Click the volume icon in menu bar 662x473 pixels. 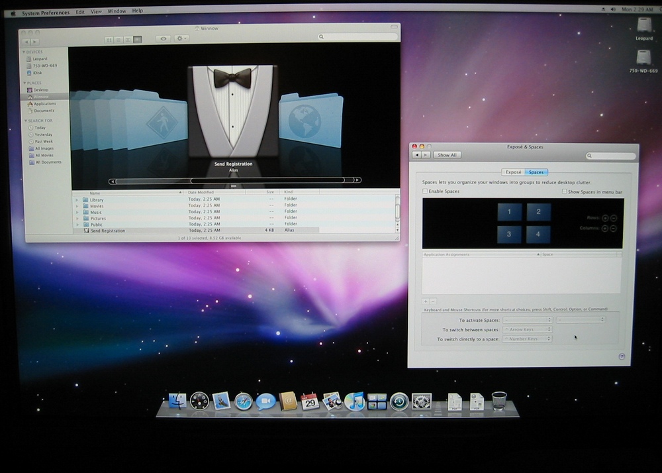pyautogui.click(x=612, y=9)
